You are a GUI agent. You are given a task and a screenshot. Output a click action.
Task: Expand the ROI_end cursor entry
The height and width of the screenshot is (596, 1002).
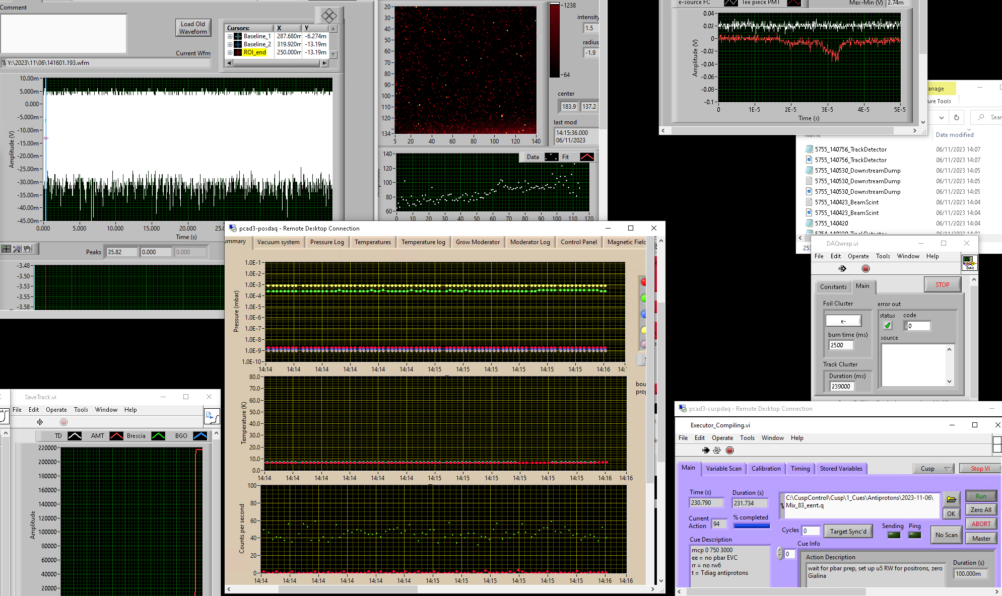(x=230, y=52)
